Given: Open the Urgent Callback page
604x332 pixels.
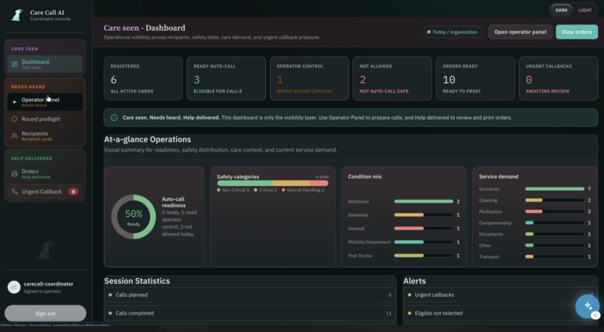Looking at the screenshot, I should 45,191.
